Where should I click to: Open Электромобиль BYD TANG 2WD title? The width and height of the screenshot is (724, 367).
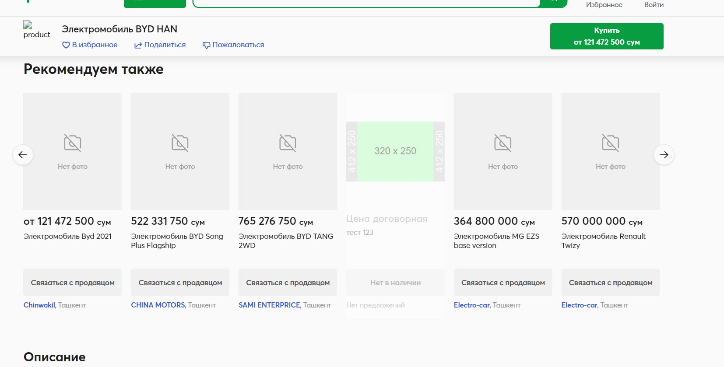286,241
